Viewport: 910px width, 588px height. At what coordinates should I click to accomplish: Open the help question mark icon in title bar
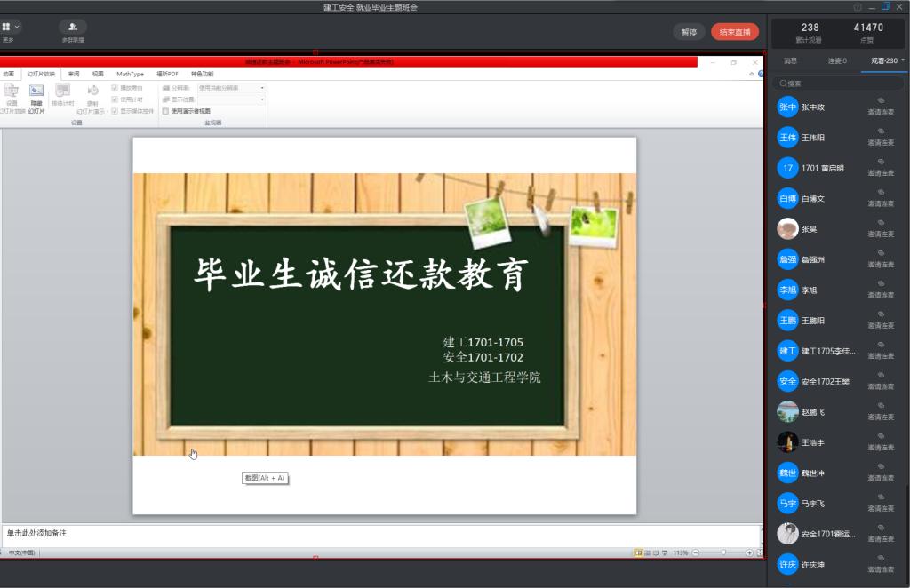858,7
